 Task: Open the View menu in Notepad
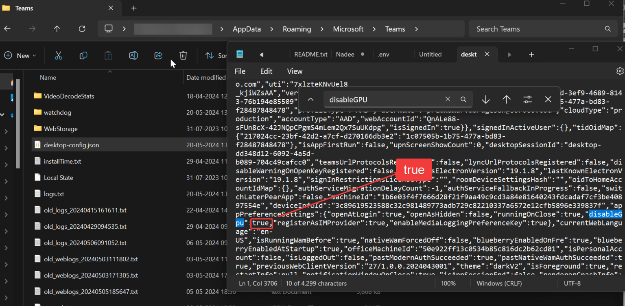coord(294,71)
